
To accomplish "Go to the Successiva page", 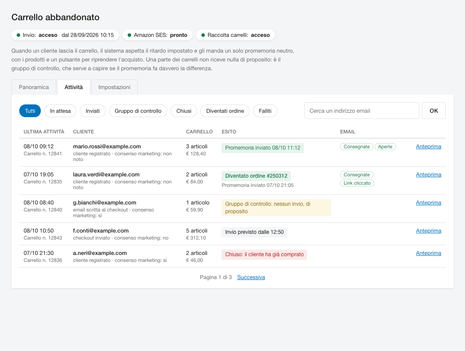I will click(251, 277).
